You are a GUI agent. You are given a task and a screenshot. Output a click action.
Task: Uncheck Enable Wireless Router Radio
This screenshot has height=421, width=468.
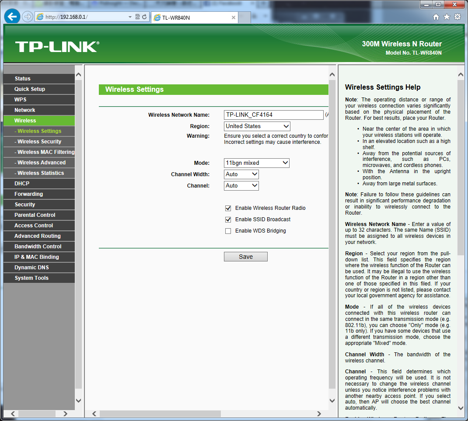tap(228, 208)
